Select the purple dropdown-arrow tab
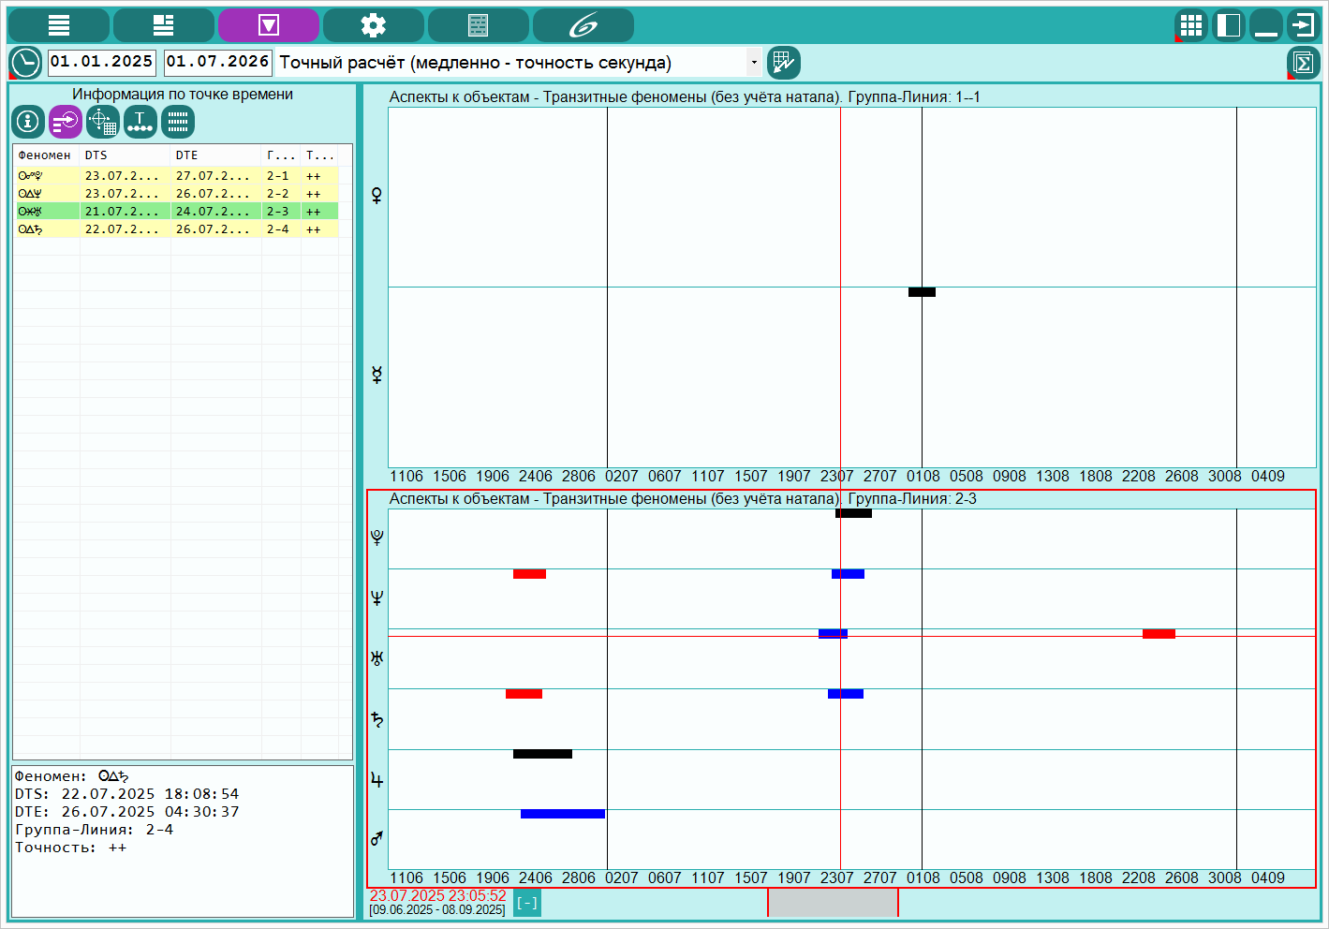This screenshot has width=1329, height=929. (269, 25)
